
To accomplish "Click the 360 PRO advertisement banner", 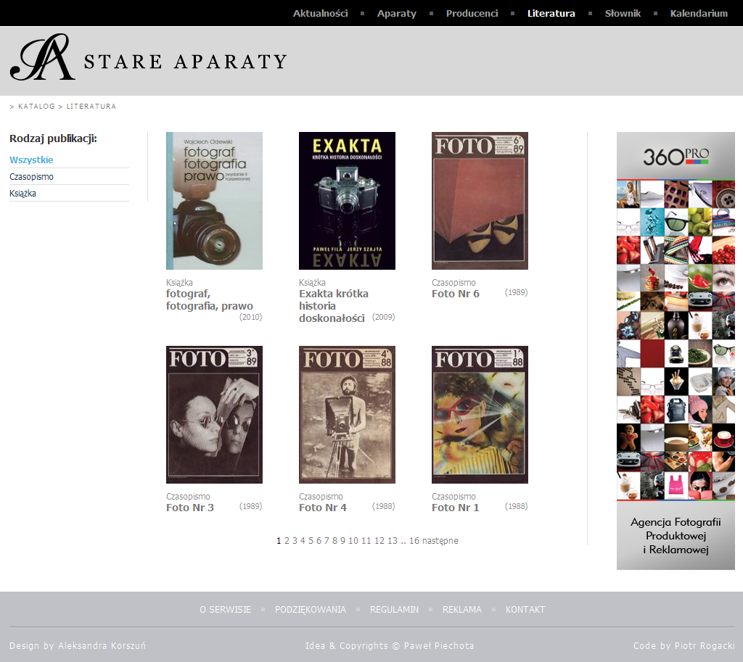I will point(676,350).
